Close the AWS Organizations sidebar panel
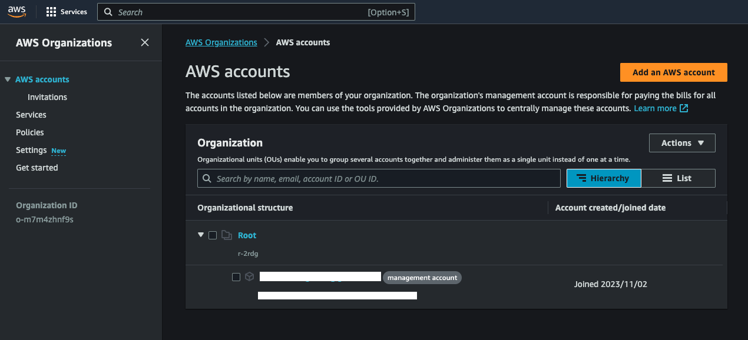The width and height of the screenshot is (748, 340). pyautogui.click(x=145, y=42)
